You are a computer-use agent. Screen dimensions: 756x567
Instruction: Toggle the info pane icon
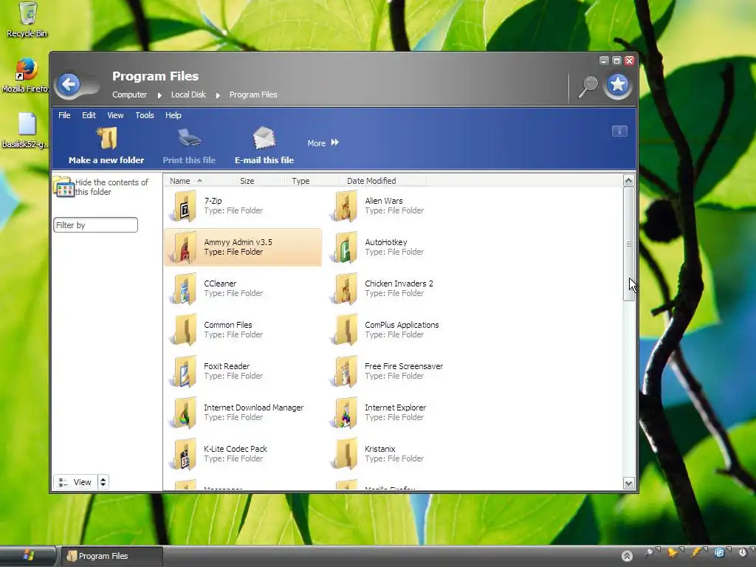coord(619,131)
